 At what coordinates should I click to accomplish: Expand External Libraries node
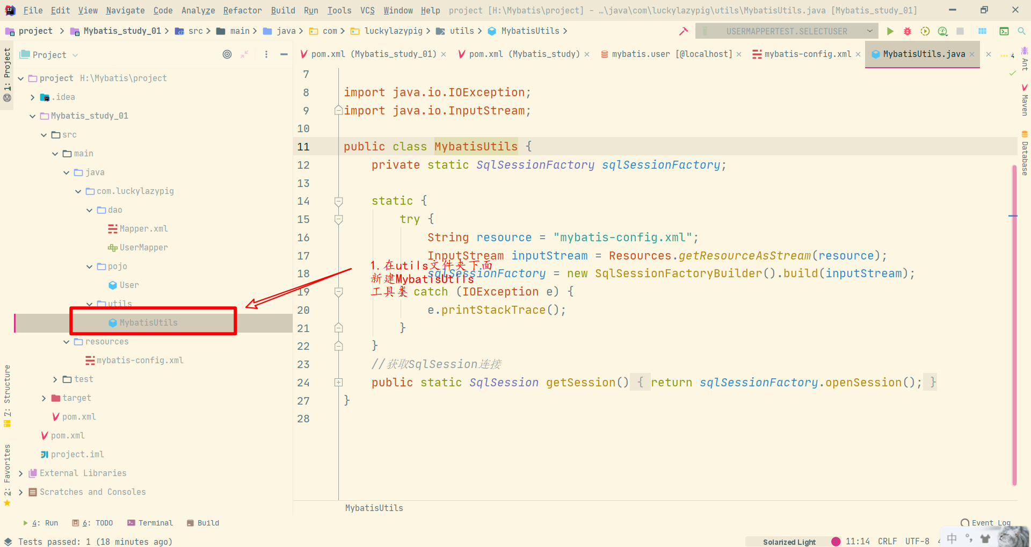(x=20, y=473)
